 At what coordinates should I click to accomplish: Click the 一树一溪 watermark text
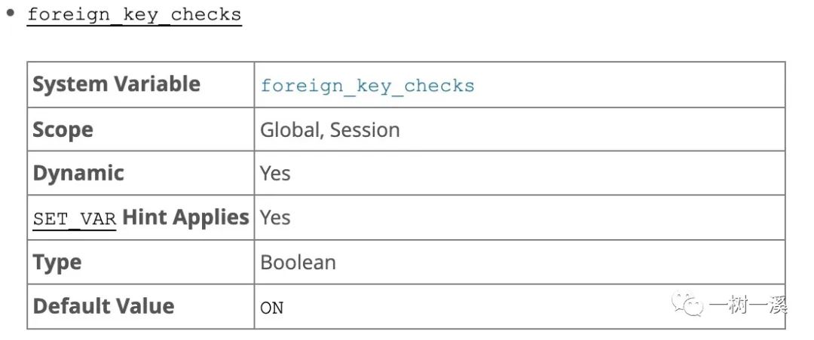(748, 304)
